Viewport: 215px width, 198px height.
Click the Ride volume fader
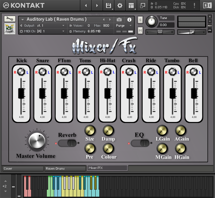(151, 93)
